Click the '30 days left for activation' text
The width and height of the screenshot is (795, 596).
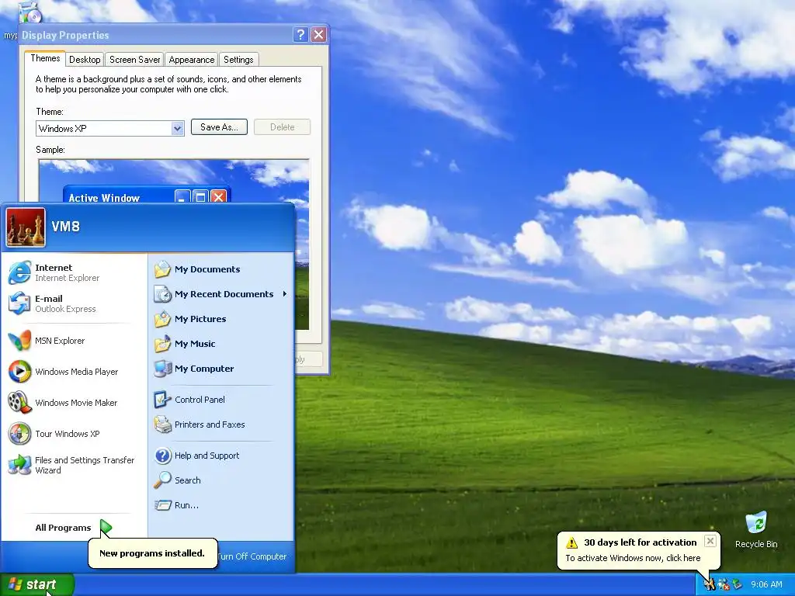click(641, 542)
